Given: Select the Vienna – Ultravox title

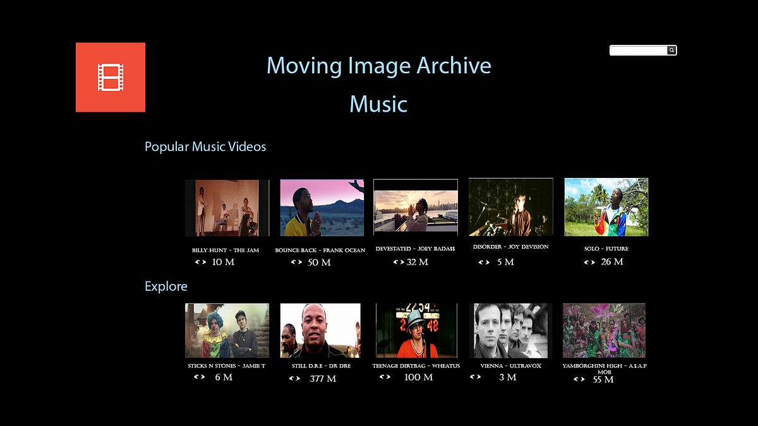Looking at the screenshot, I should [510, 366].
